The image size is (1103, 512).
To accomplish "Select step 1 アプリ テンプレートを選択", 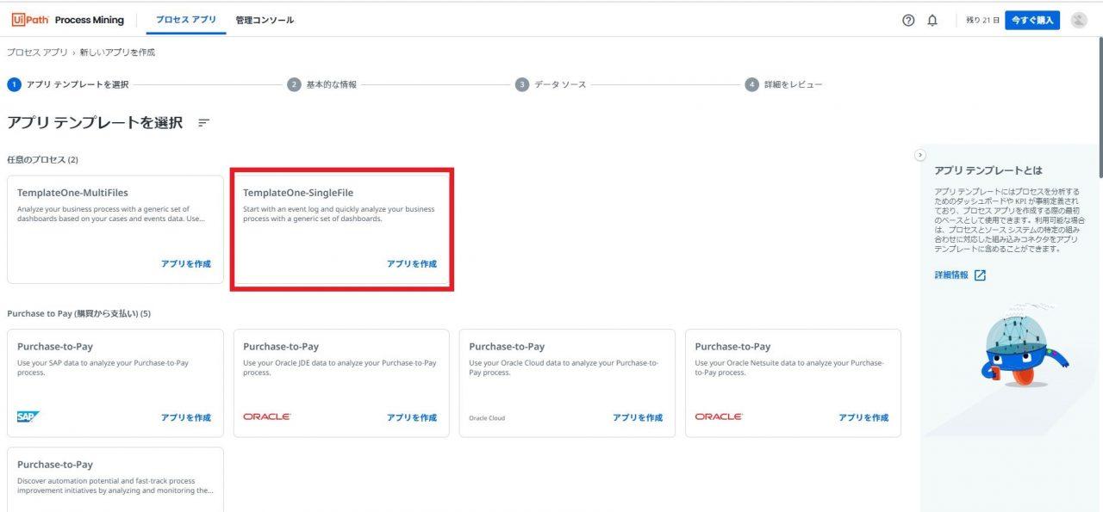I will pyautogui.click(x=68, y=84).
